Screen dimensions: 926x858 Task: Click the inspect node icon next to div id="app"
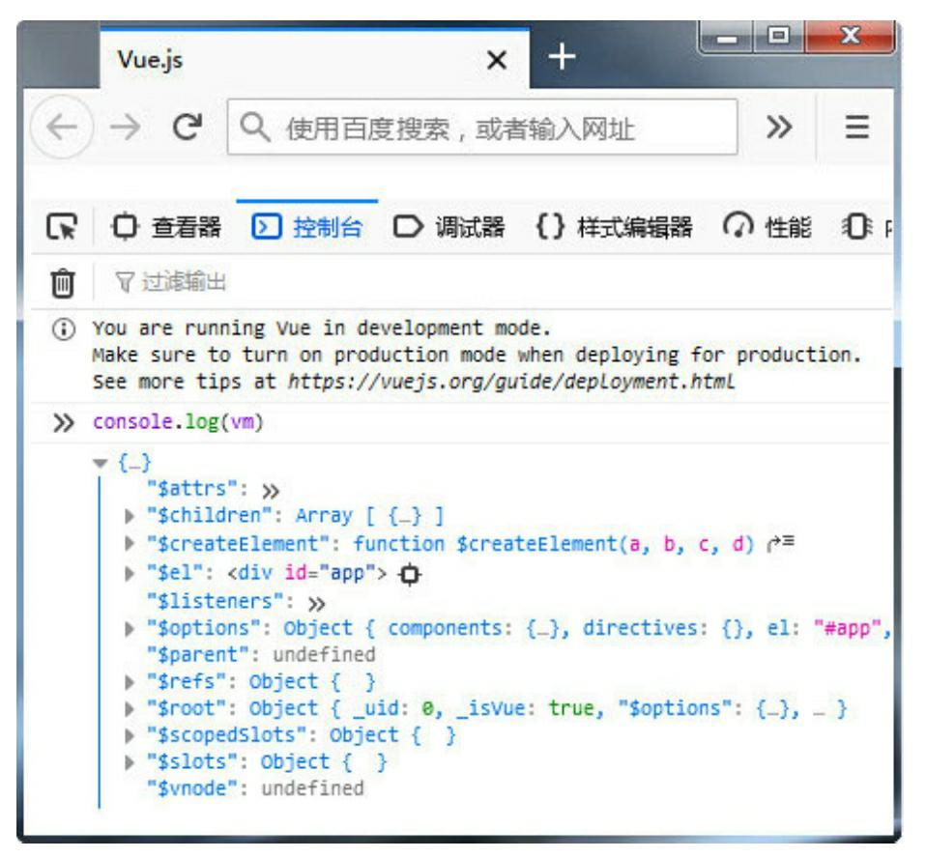tap(409, 573)
